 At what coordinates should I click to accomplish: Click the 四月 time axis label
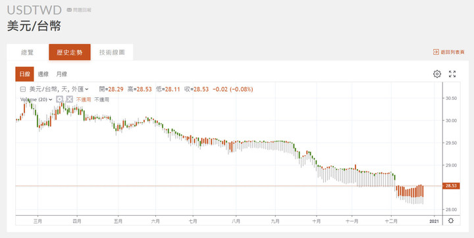coord(77,222)
